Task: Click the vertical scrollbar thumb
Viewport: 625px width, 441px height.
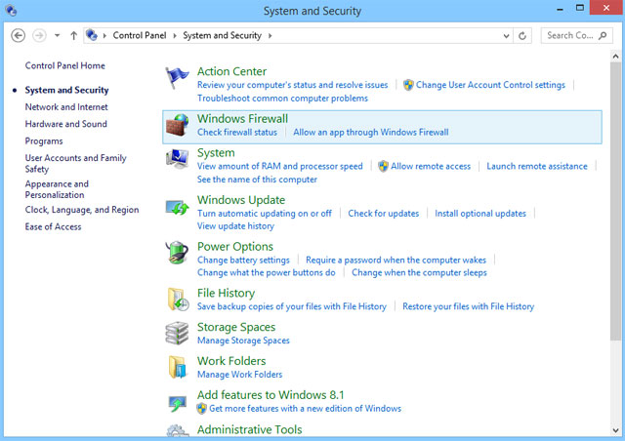Action: 615,201
